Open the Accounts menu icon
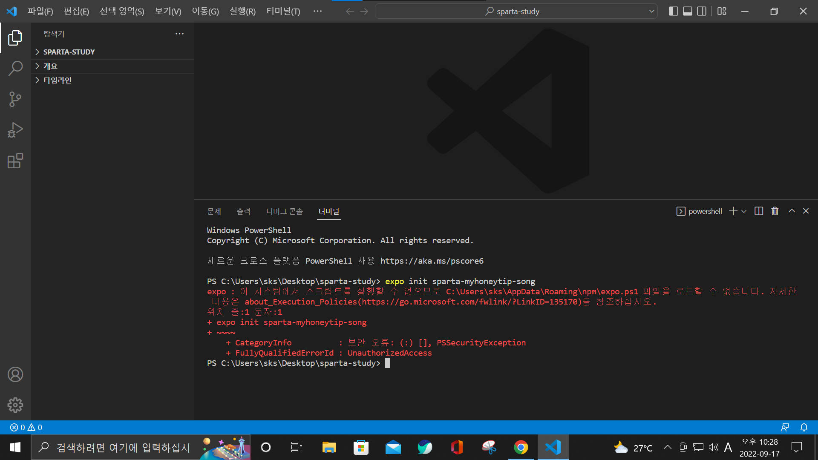This screenshot has height=460, width=818. 15,374
